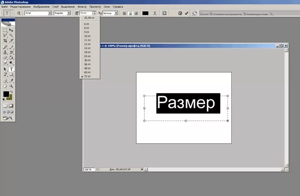Select the Magic Wand tool
Screen dimensions: 300x196
[x=11, y=35]
